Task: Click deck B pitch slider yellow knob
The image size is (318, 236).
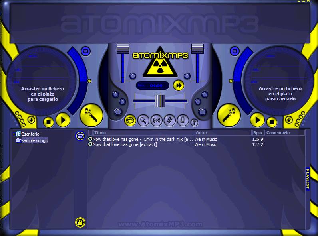Action: (x=231, y=81)
